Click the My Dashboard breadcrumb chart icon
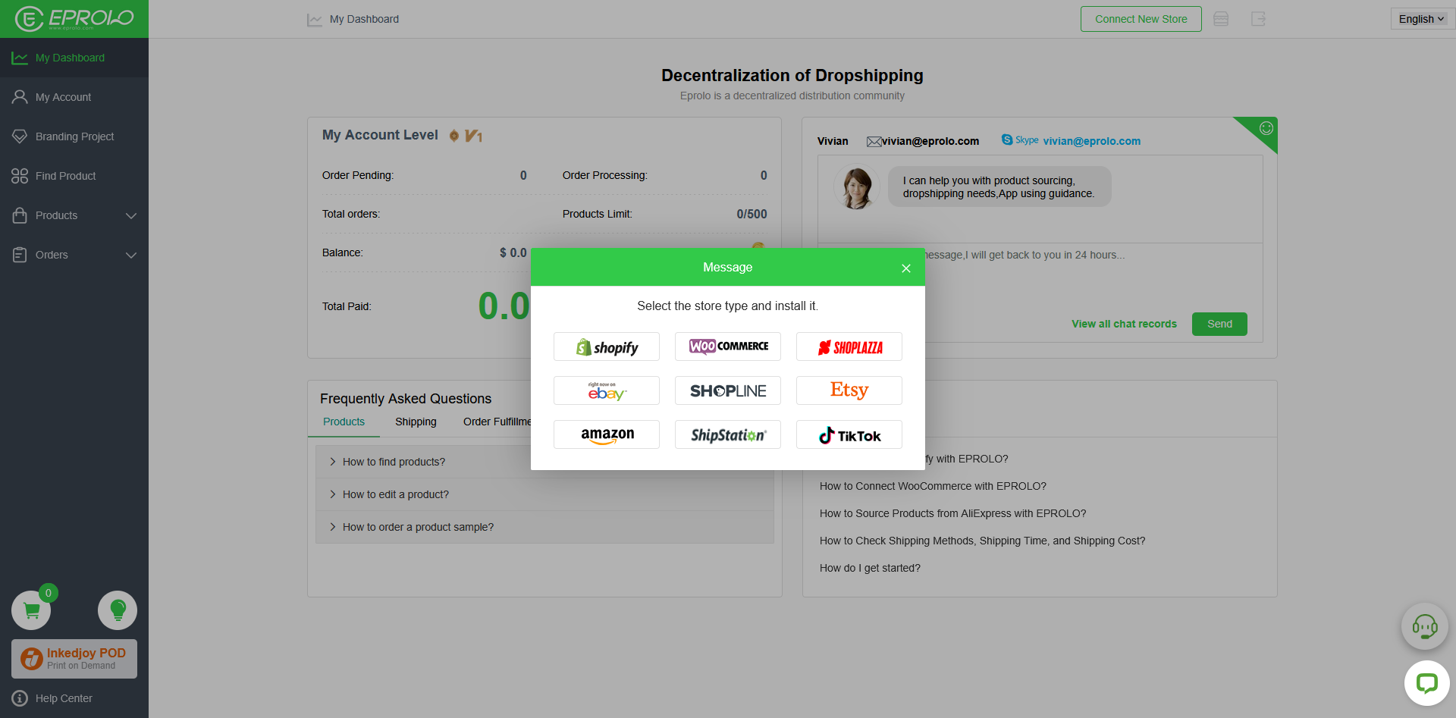The image size is (1456, 718). (315, 20)
